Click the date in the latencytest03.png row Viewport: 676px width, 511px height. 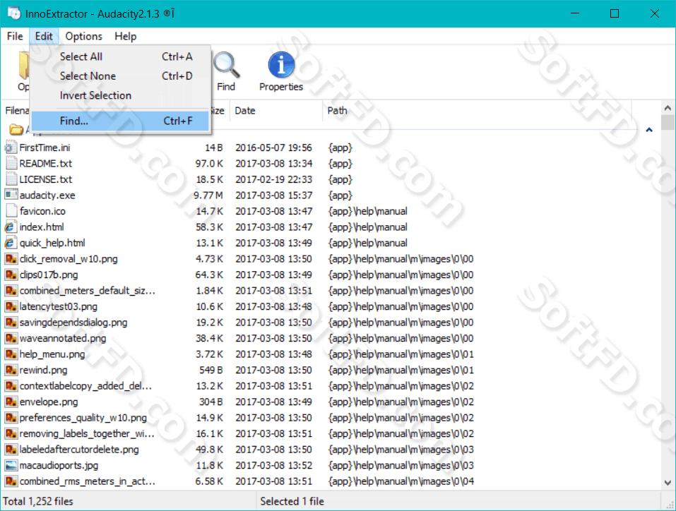(x=273, y=307)
